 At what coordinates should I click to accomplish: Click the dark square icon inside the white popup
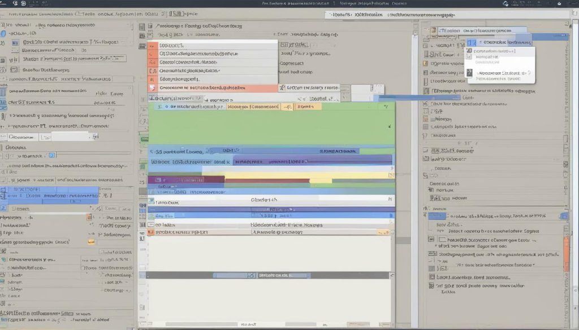[x=470, y=73]
